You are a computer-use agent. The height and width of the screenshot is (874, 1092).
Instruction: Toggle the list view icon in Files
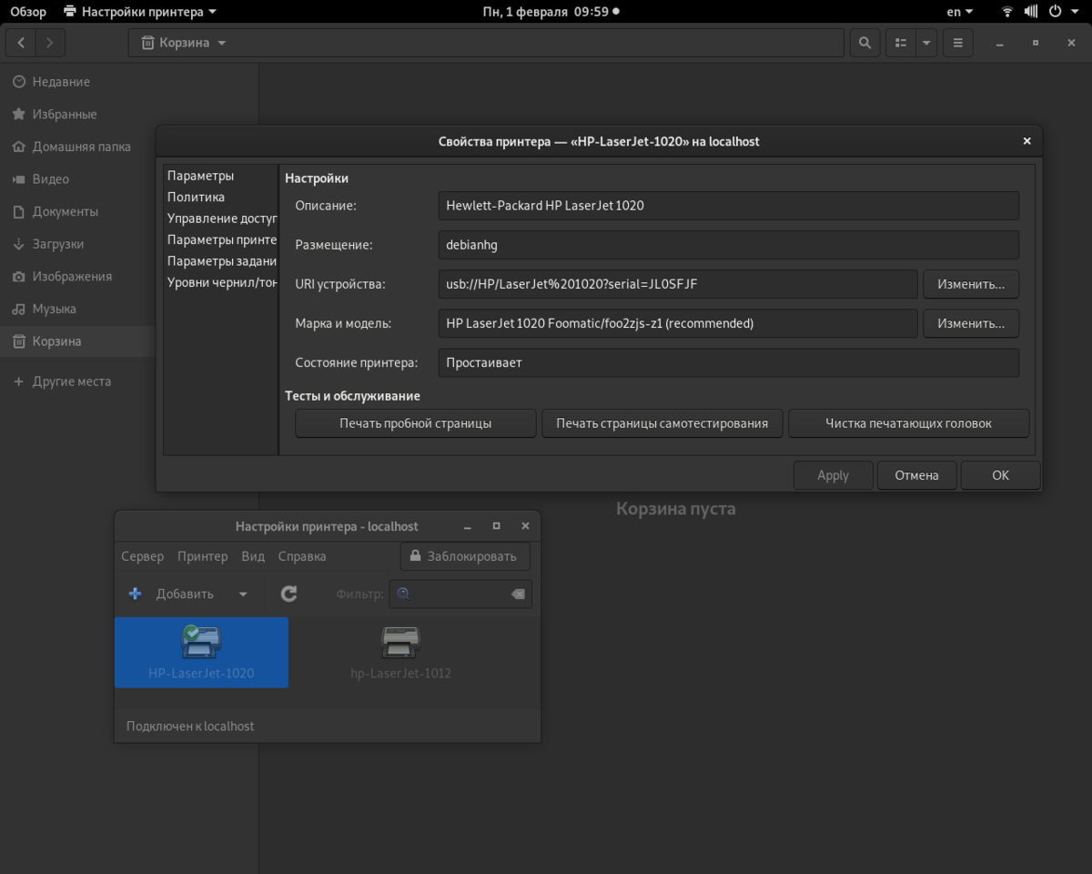pos(901,43)
